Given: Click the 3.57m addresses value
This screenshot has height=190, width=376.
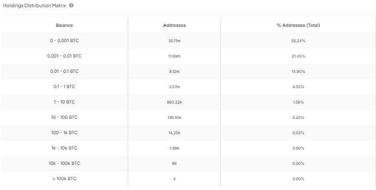Looking at the screenshot, I should pos(174,87).
